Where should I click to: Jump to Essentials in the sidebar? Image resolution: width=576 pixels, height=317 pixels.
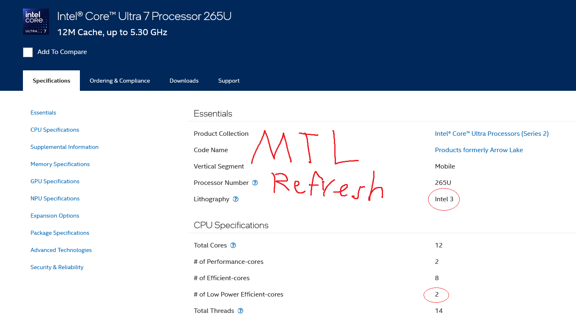[x=43, y=112]
